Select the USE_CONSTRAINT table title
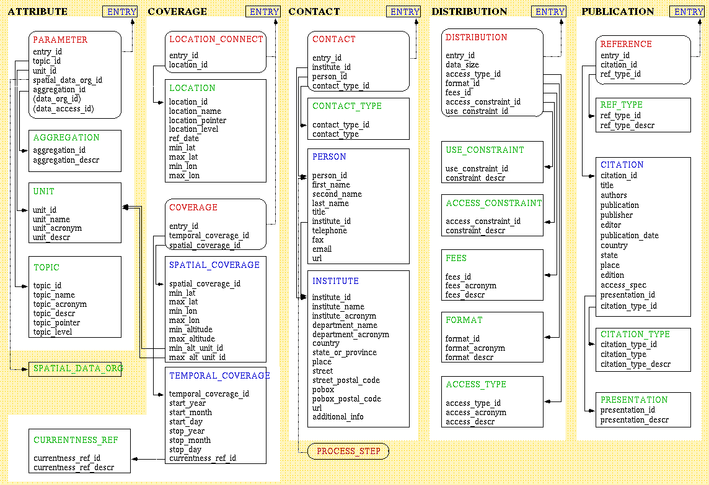Image resolution: width=709 pixels, height=485 pixels. (x=485, y=150)
